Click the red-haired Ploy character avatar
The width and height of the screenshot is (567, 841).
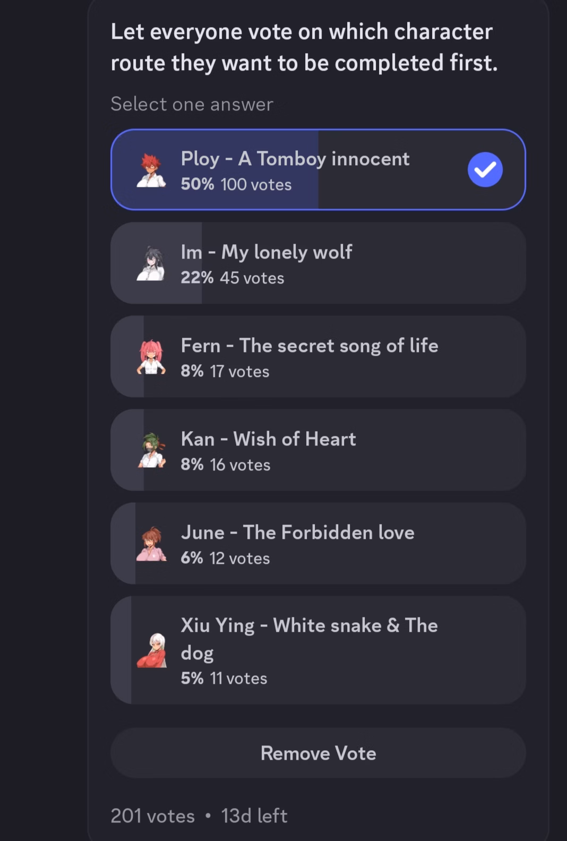click(151, 170)
